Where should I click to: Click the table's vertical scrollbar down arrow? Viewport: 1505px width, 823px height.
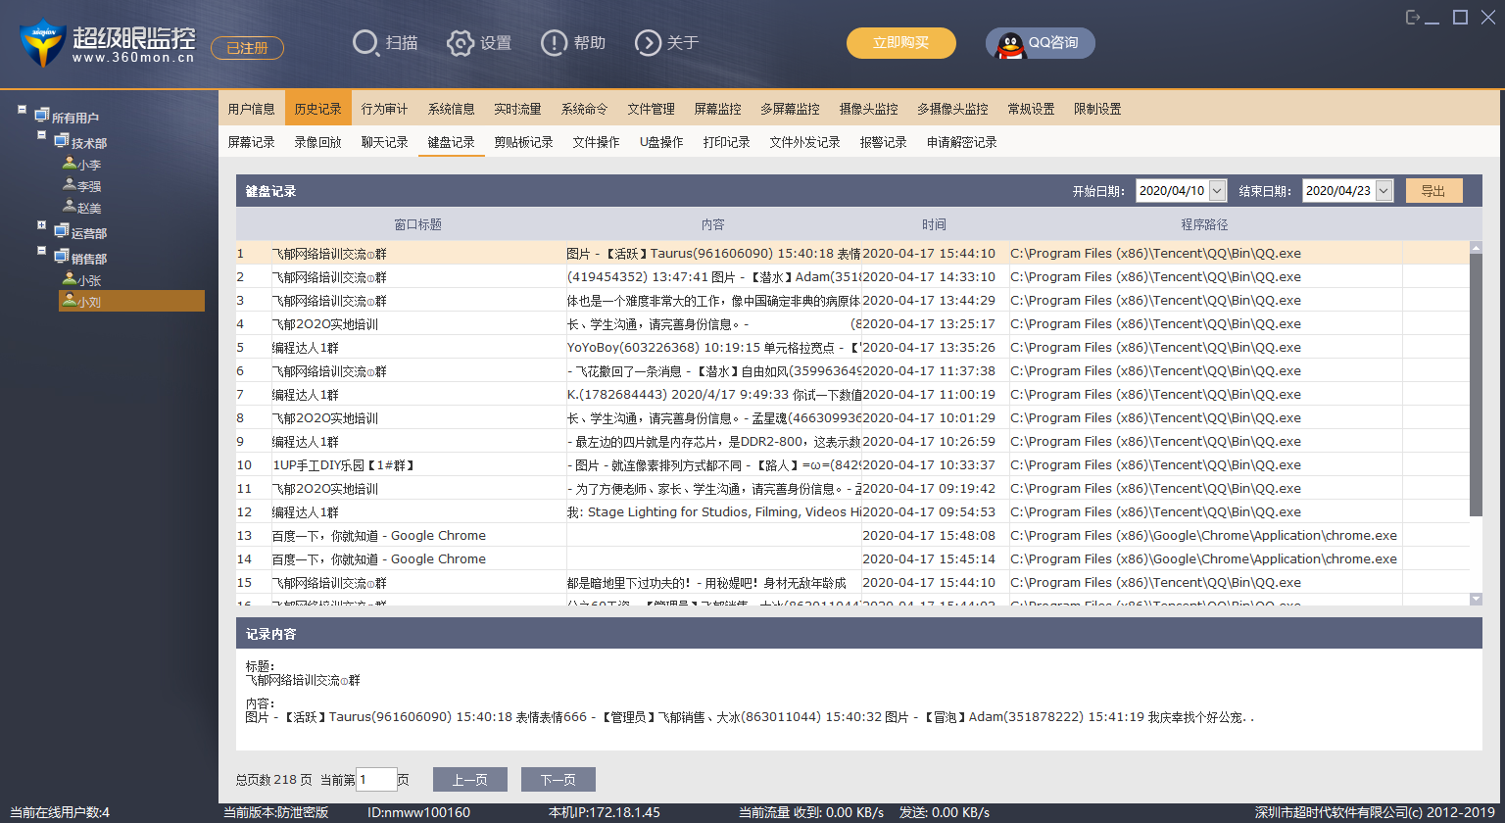click(x=1476, y=599)
